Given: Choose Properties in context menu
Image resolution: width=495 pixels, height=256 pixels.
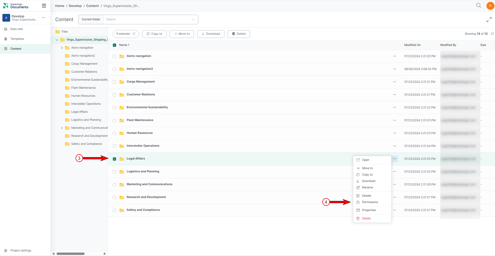Looking at the screenshot, I should tap(372, 210).
